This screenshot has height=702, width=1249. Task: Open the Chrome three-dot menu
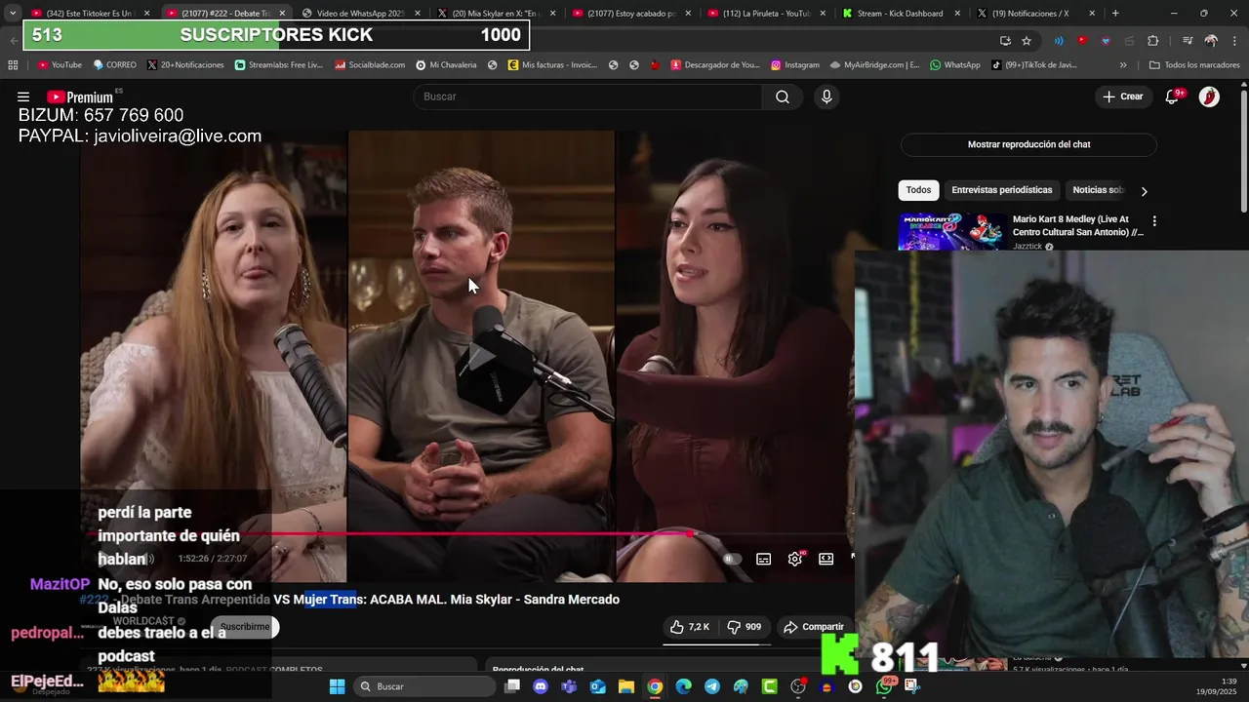pyautogui.click(x=1233, y=41)
